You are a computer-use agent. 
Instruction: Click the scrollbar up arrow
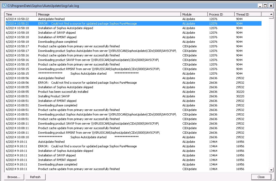(271, 14)
